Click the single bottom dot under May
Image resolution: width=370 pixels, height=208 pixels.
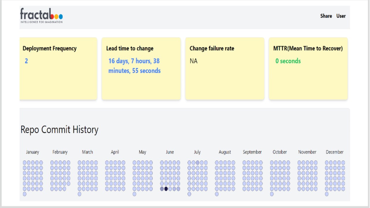click(134, 194)
